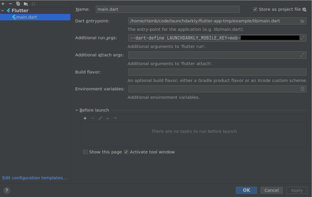Image resolution: width=312 pixels, height=197 pixels.
Task: Click the Help question mark icon
Action: click(6, 190)
